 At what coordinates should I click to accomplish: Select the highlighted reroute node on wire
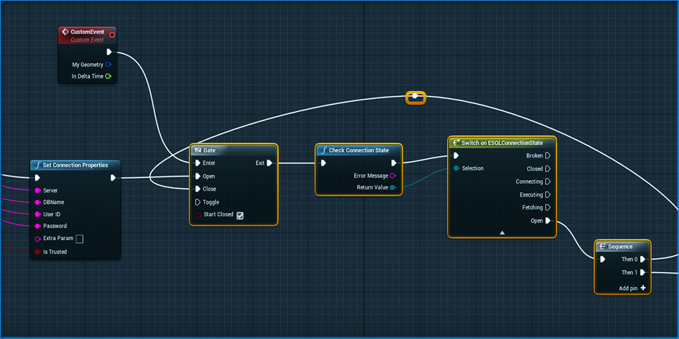[415, 97]
